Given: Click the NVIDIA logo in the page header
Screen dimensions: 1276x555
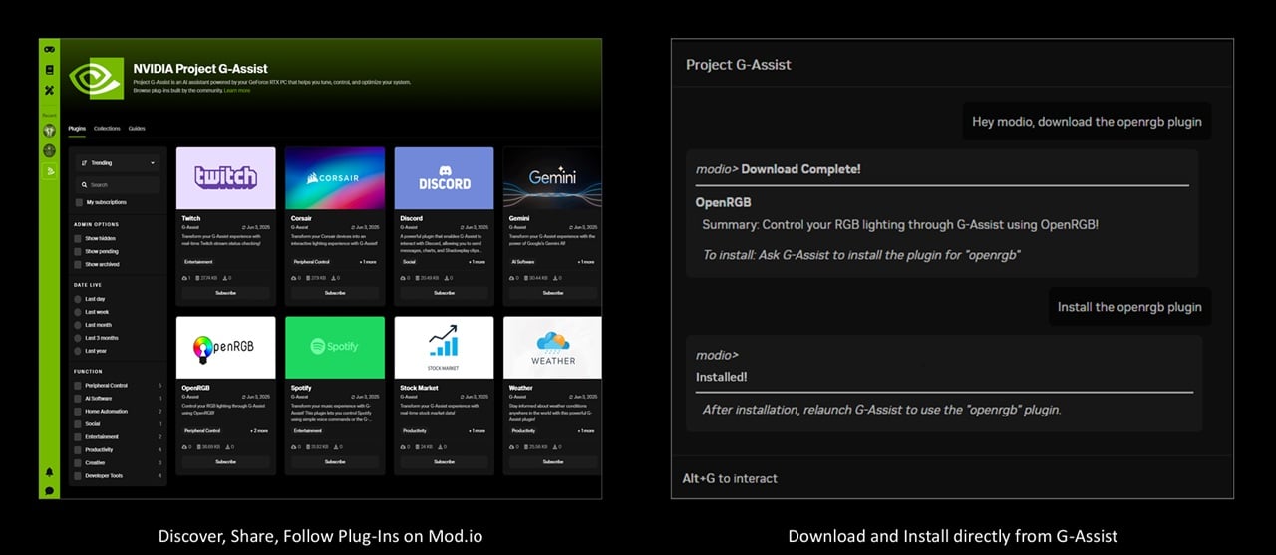Looking at the screenshot, I should (96, 78).
